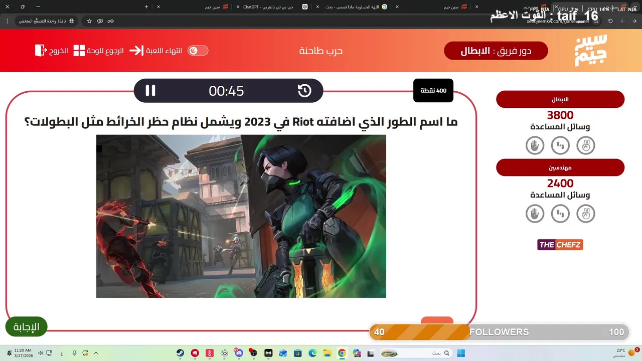
Task: Click the الابطال score 3800
Action: point(560,115)
